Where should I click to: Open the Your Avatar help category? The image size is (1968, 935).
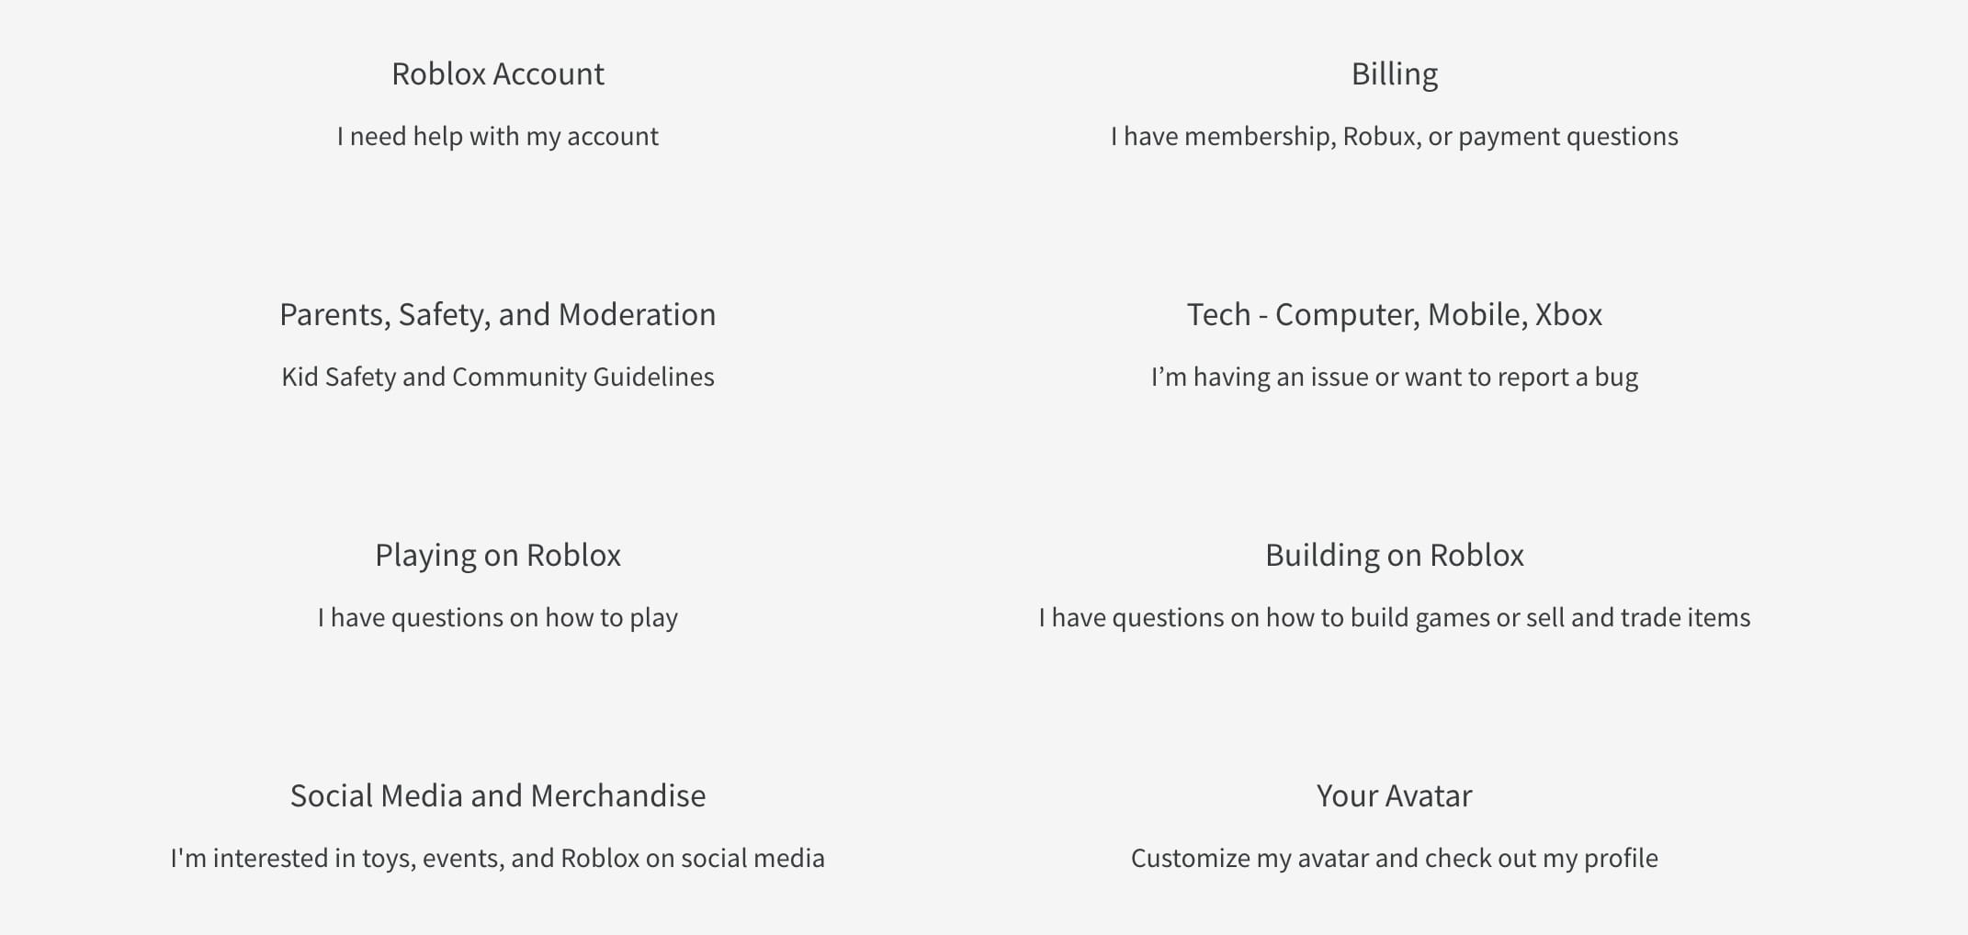coord(1394,795)
